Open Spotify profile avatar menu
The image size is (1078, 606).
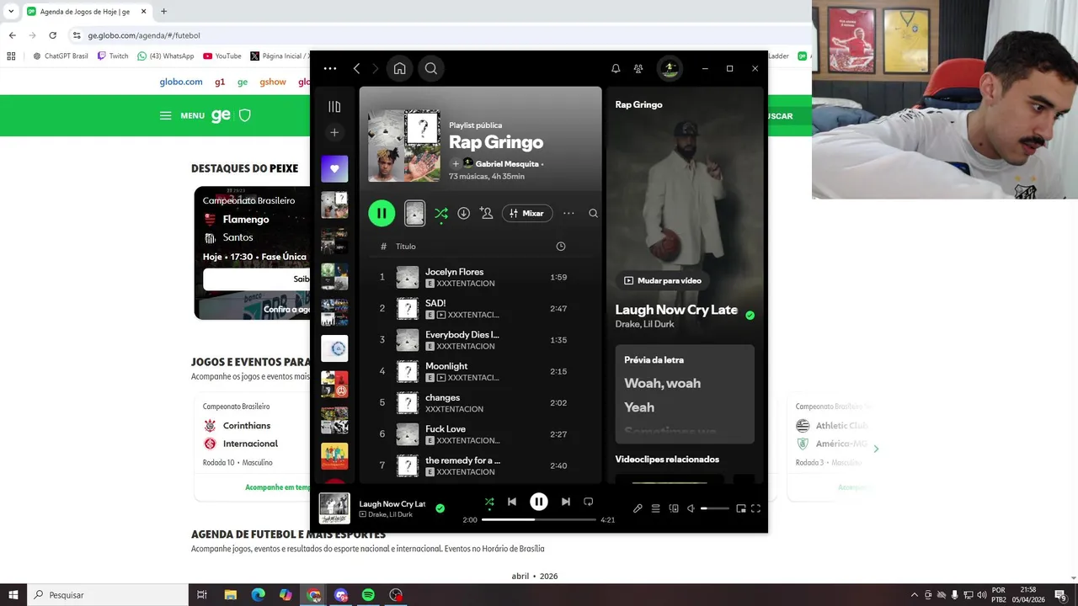[670, 69]
